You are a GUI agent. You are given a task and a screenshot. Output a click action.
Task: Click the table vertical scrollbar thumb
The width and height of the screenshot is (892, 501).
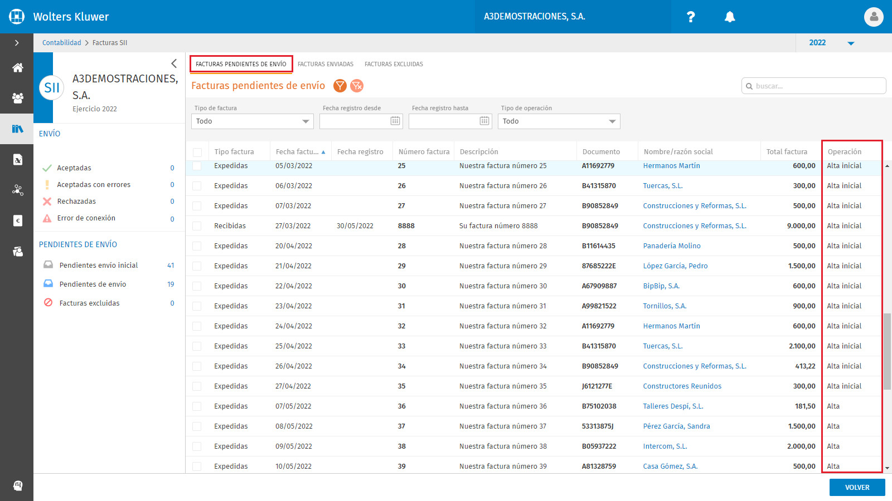887,351
